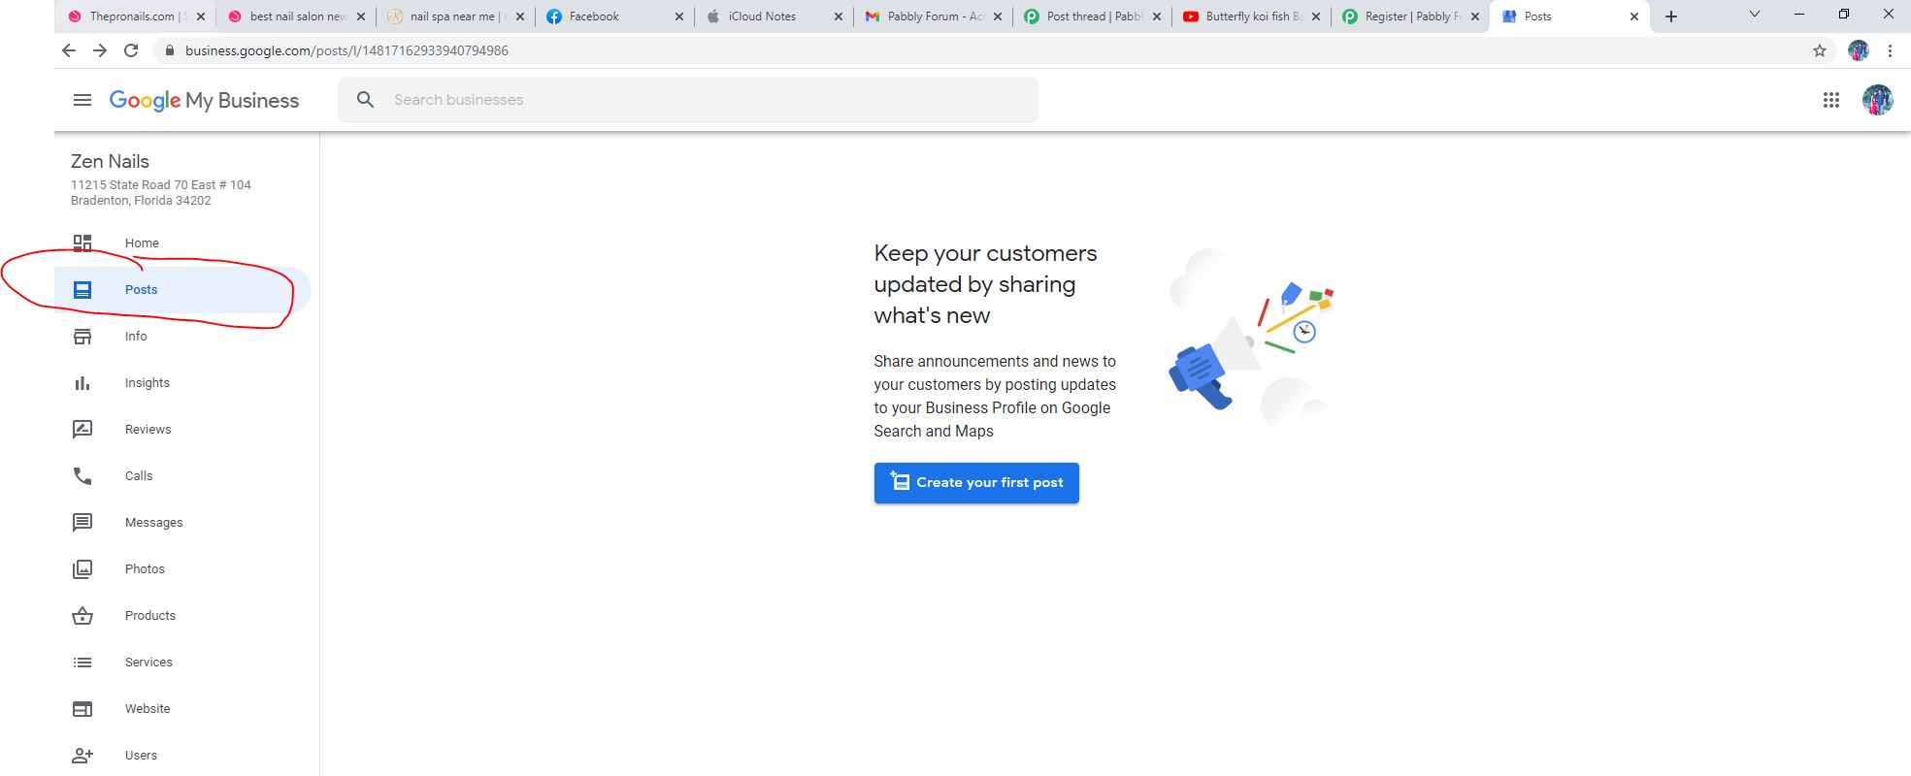Image resolution: width=1911 pixels, height=776 pixels.
Task: Open the Google apps grid
Action: 1830,100
